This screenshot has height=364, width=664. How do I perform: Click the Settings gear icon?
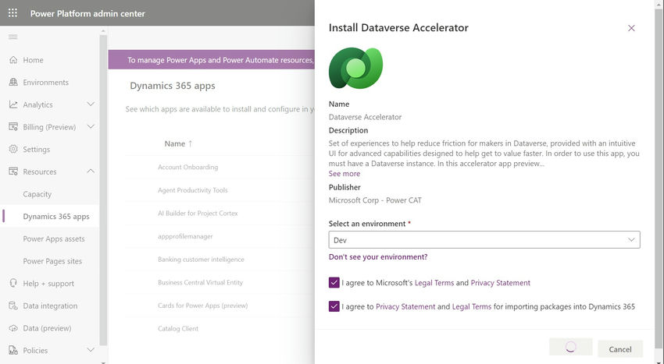coord(13,149)
